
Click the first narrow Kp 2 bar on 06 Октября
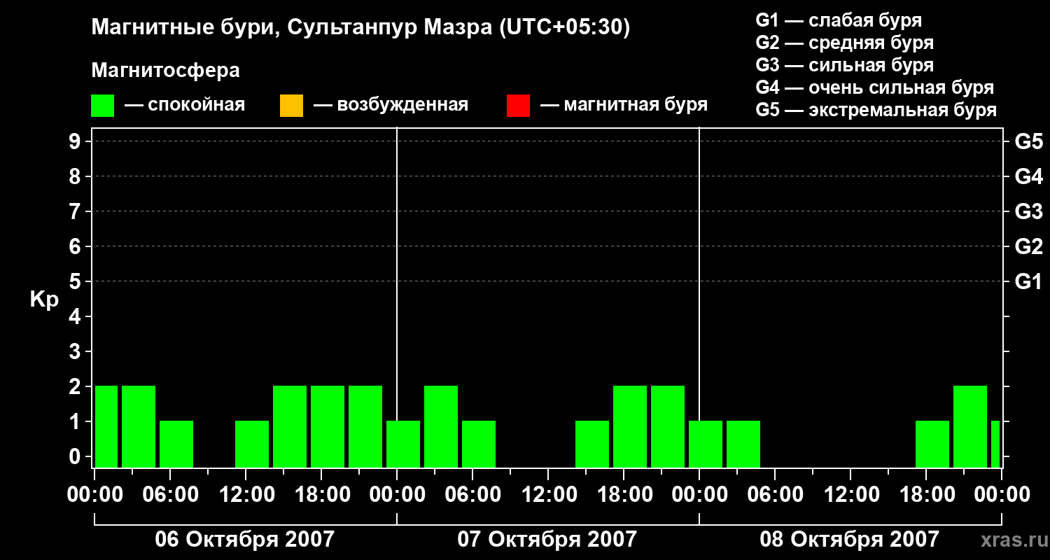[106, 426]
